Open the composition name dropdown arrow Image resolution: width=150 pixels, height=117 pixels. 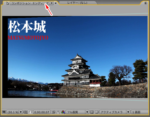pyautogui.click(x=52, y=3)
